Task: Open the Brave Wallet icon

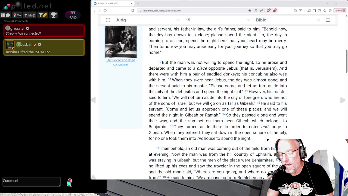Action: coord(319,11)
